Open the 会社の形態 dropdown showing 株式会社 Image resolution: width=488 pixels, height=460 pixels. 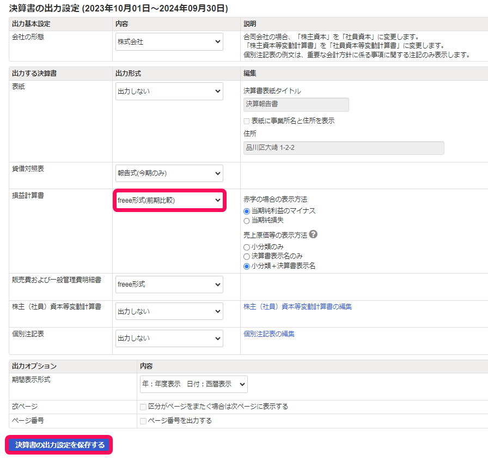[169, 42]
